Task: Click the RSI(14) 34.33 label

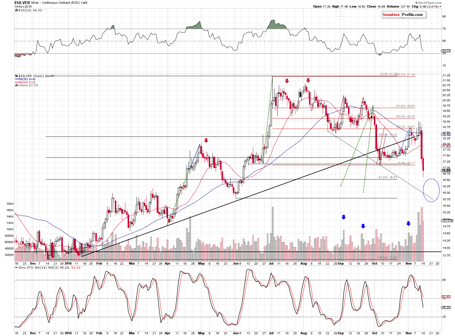Action: [x=30, y=10]
